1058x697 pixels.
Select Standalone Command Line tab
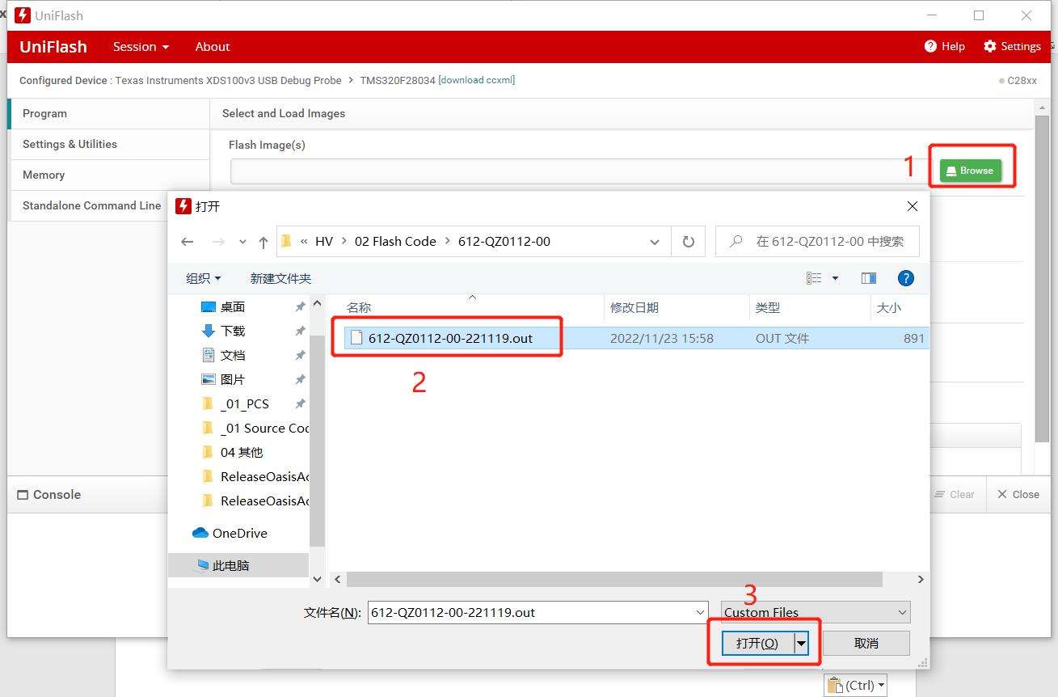[x=91, y=205]
